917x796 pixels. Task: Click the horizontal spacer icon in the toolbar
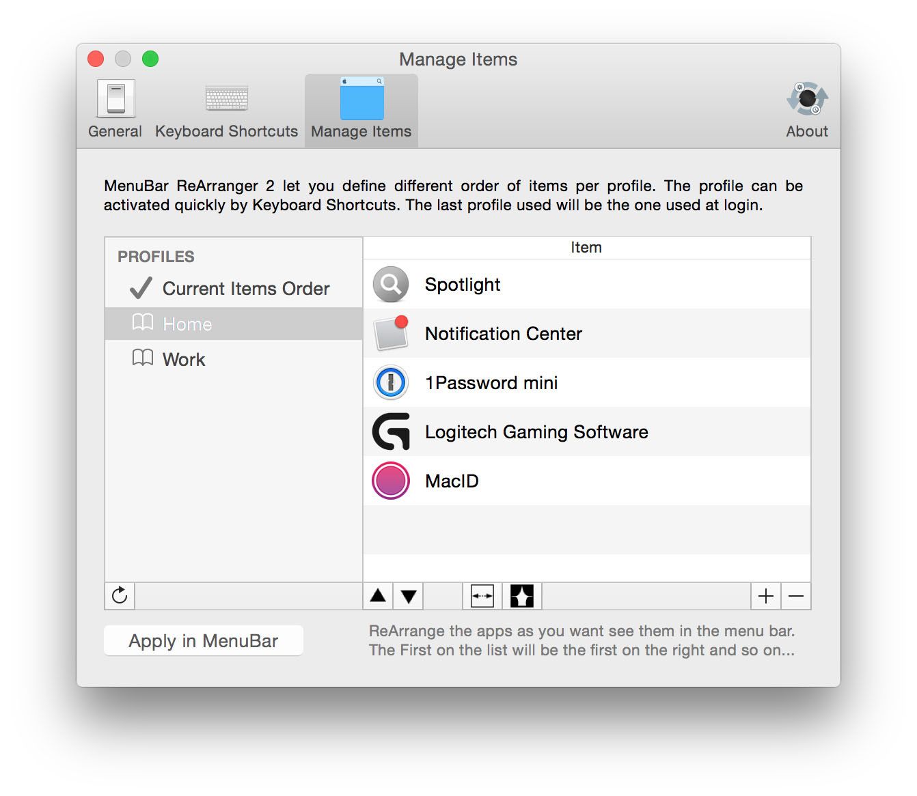(x=482, y=595)
